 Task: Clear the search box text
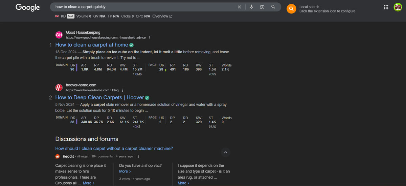point(239,7)
